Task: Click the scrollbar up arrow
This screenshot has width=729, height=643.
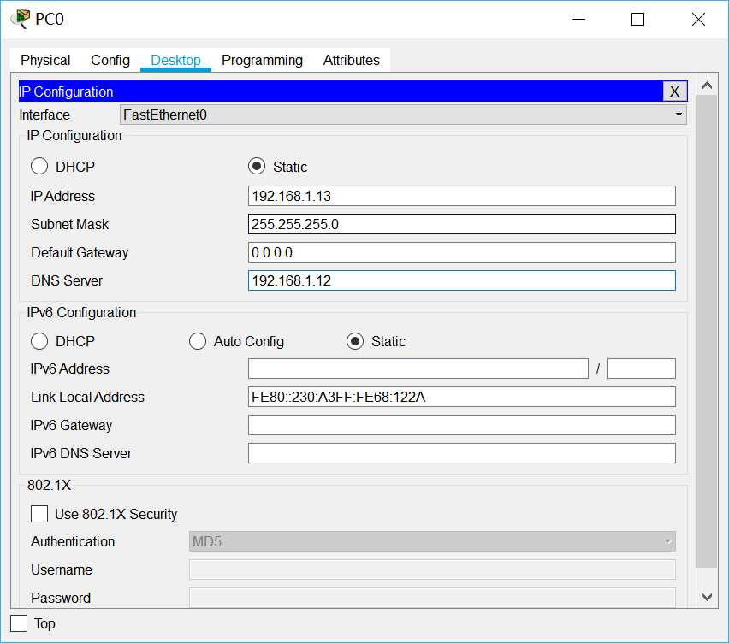Action: click(x=707, y=86)
